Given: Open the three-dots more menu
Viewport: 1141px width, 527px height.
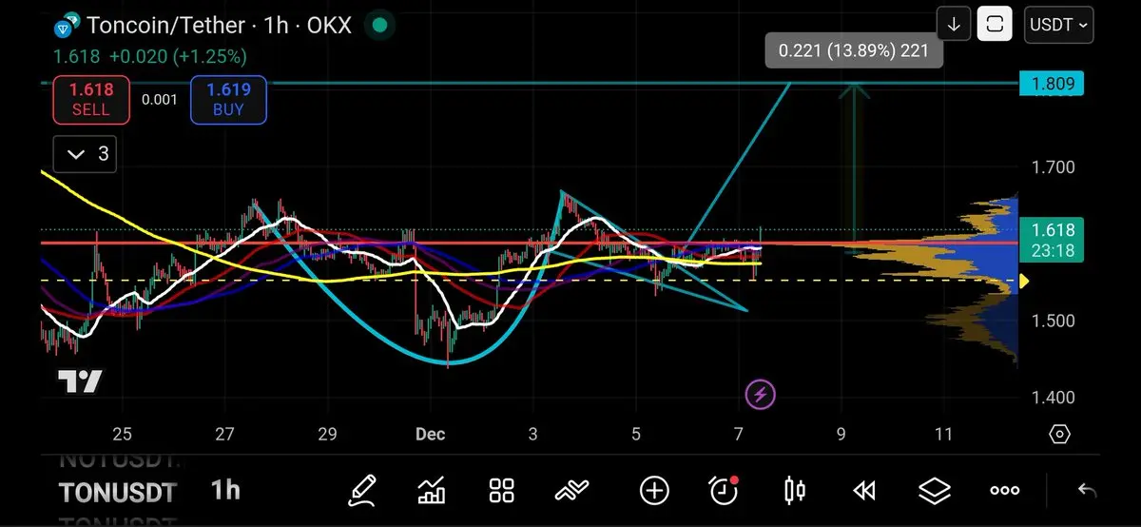Looking at the screenshot, I should click(x=1005, y=491).
